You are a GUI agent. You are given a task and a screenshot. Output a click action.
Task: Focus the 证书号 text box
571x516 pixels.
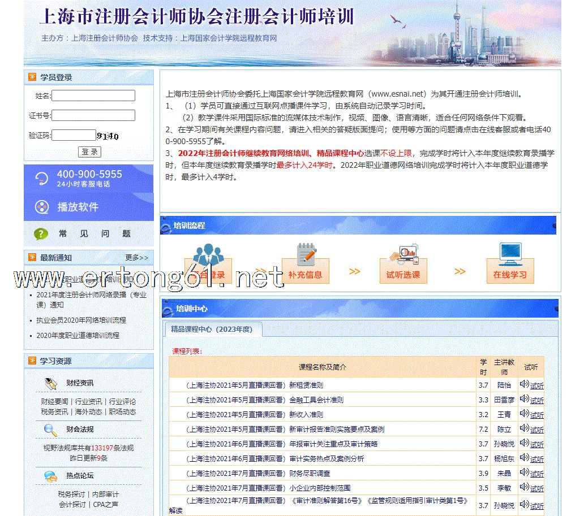coord(93,115)
